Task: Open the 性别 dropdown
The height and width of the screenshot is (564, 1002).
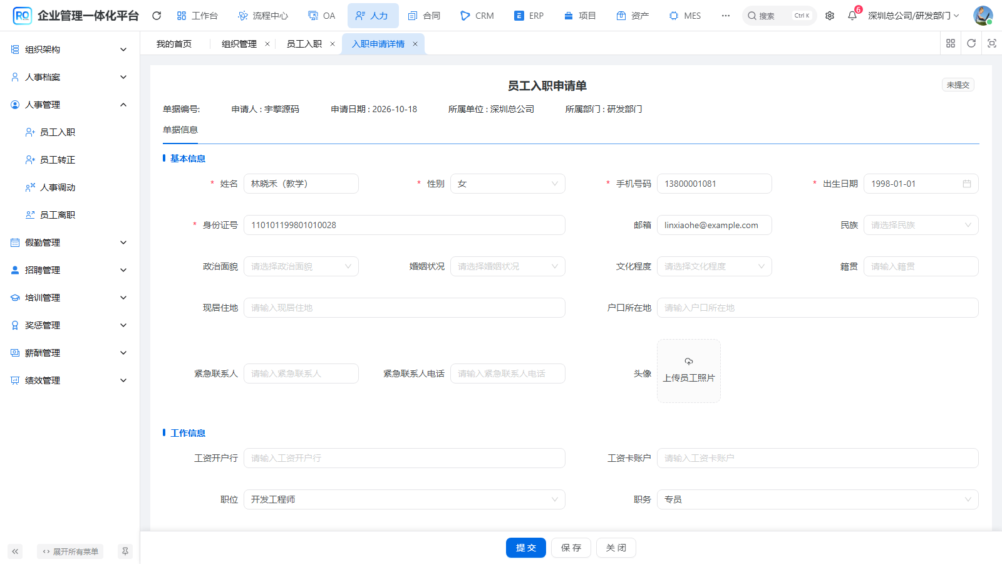Action: point(508,184)
